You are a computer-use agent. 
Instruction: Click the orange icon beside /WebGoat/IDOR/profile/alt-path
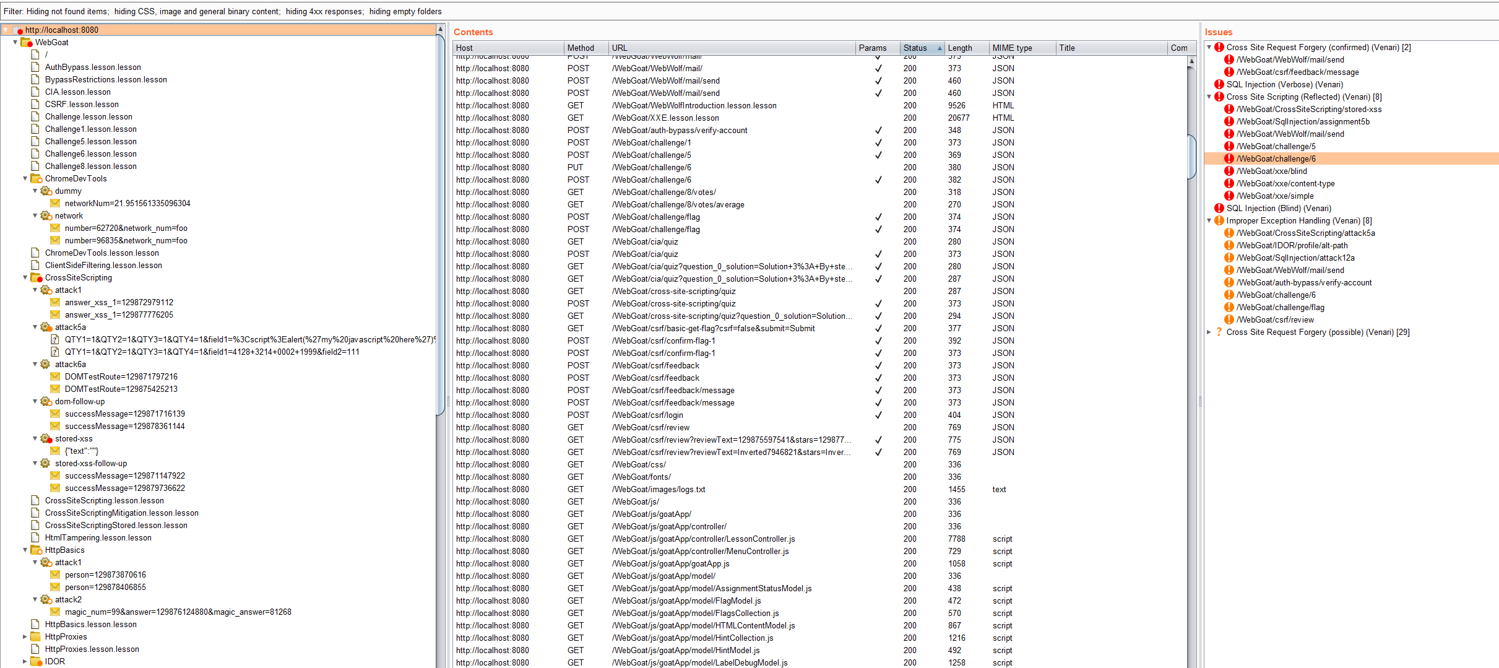coord(1229,245)
